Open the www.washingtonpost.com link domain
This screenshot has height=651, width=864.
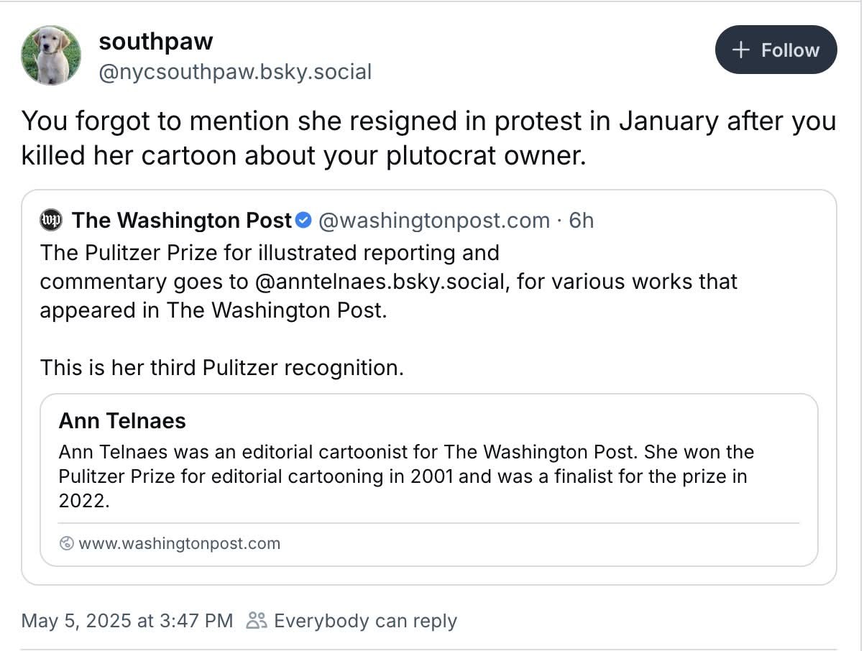point(179,543)
